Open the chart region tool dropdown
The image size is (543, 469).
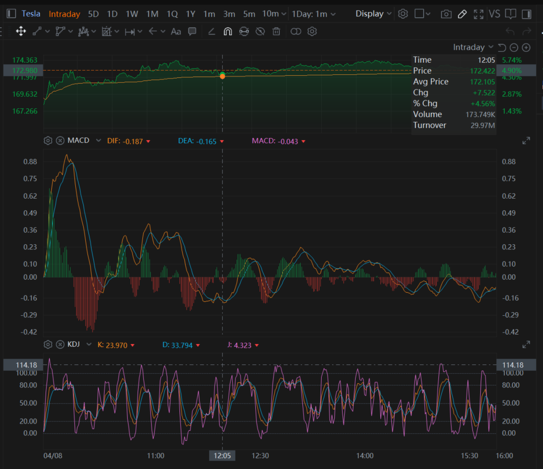point(117,31)
